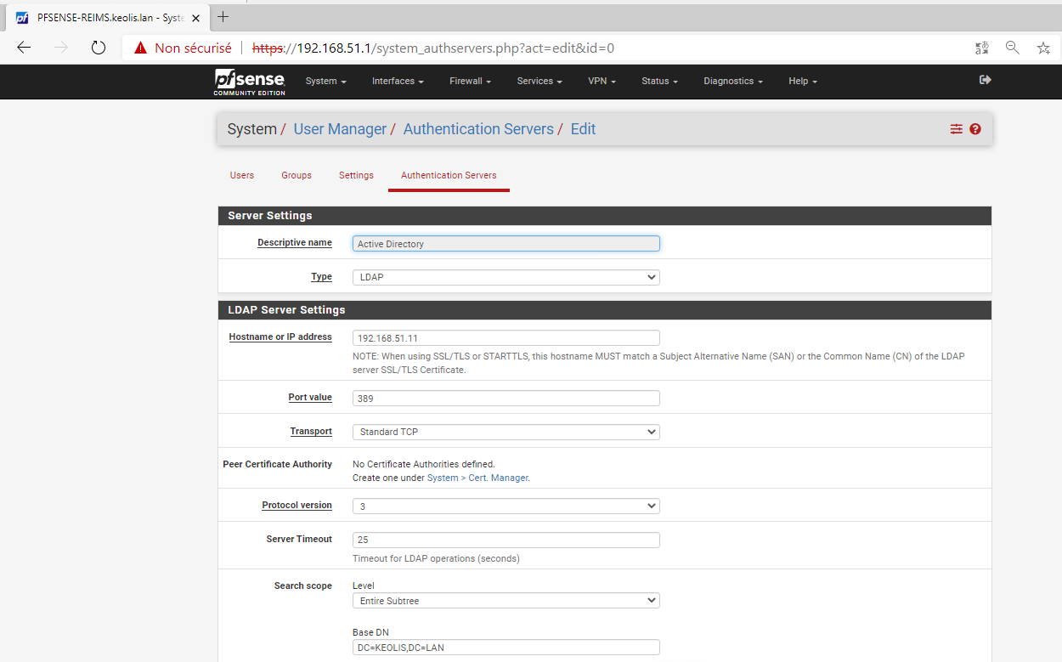Open a new browser tab with plus
The width and height of the screenshot is (1062, 662).
tap(223, 17)
